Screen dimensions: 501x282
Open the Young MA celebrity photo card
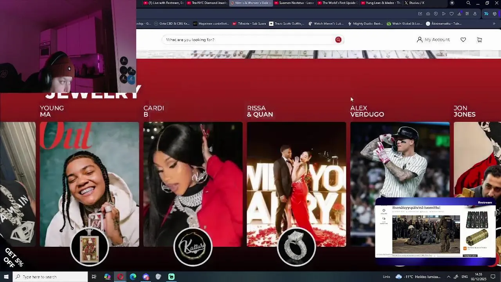point(89,184)
